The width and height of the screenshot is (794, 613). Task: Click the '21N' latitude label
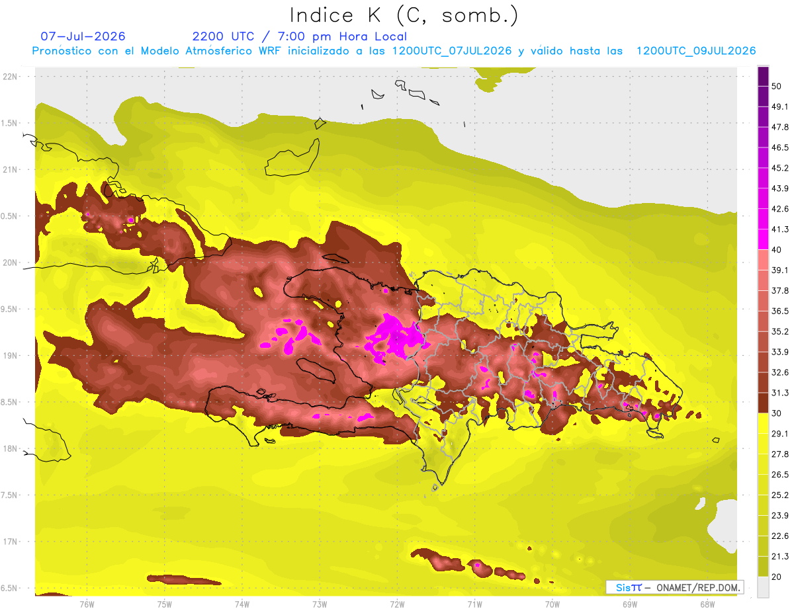11,169
